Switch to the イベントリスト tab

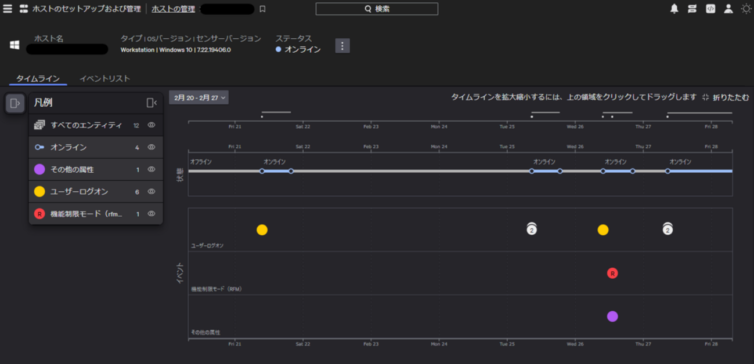(x=104, y=78)
